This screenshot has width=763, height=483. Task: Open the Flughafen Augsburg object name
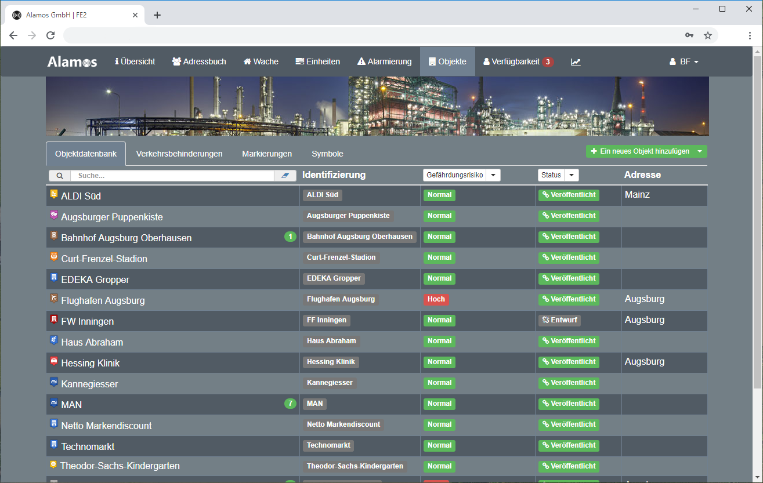pyautogui.click(x=103, y=300)
